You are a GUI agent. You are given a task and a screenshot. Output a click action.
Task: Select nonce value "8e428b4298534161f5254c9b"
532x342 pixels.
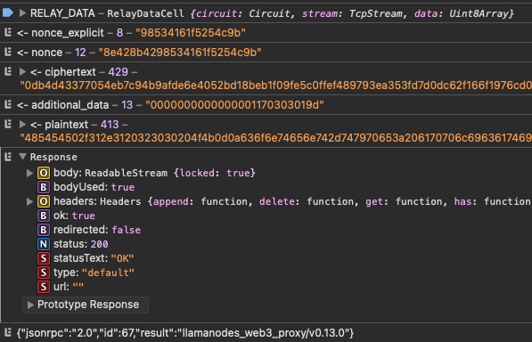click(x=180, y=53)
